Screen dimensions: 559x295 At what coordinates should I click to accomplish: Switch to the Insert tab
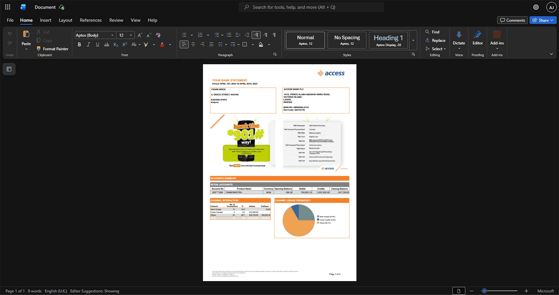pos(45,20)
